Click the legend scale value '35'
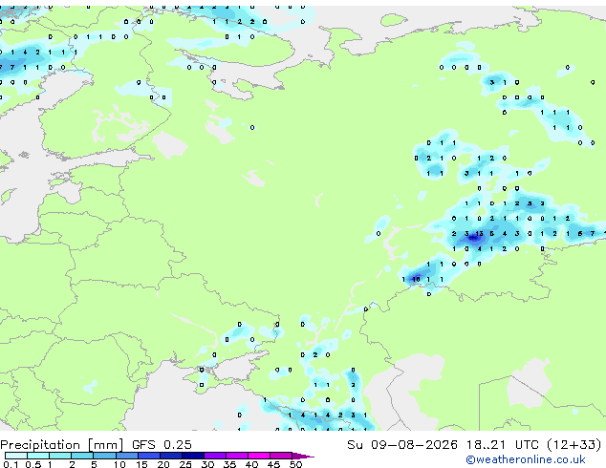 click(229, 464)
